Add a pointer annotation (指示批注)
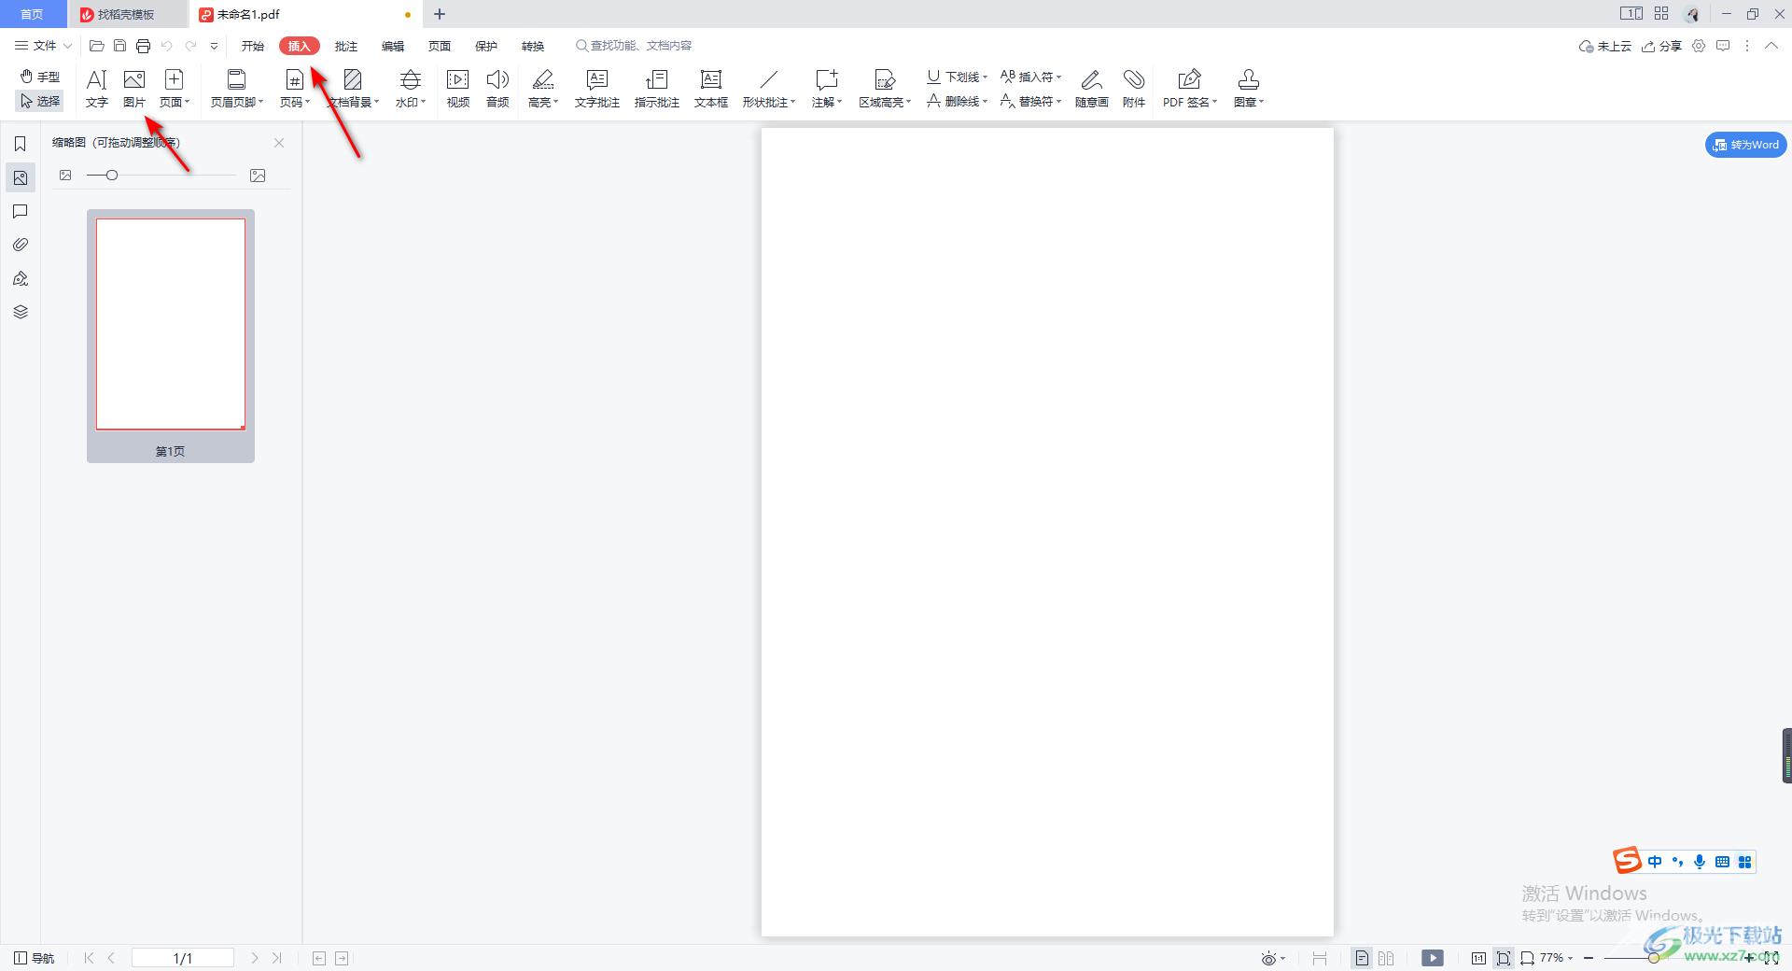The height and width of the screenshot is (971, 1792). 657,89
